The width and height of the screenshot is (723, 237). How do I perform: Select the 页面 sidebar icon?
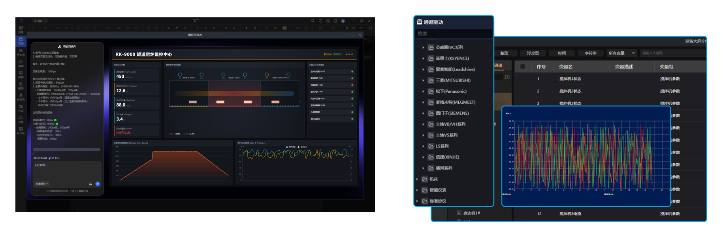pos(21,41)
